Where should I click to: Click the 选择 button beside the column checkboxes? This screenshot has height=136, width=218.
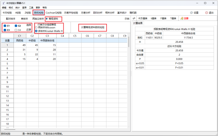coord(29,25)
